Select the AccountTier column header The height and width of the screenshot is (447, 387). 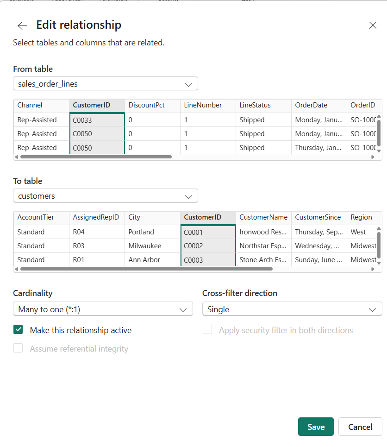pyautogui.click(x=41, y=217)
